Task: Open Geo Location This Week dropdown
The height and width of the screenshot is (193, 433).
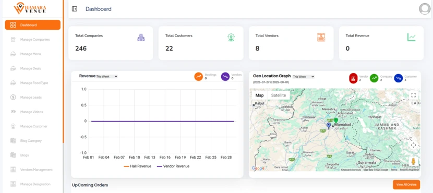Action: [x=303, y=77]
